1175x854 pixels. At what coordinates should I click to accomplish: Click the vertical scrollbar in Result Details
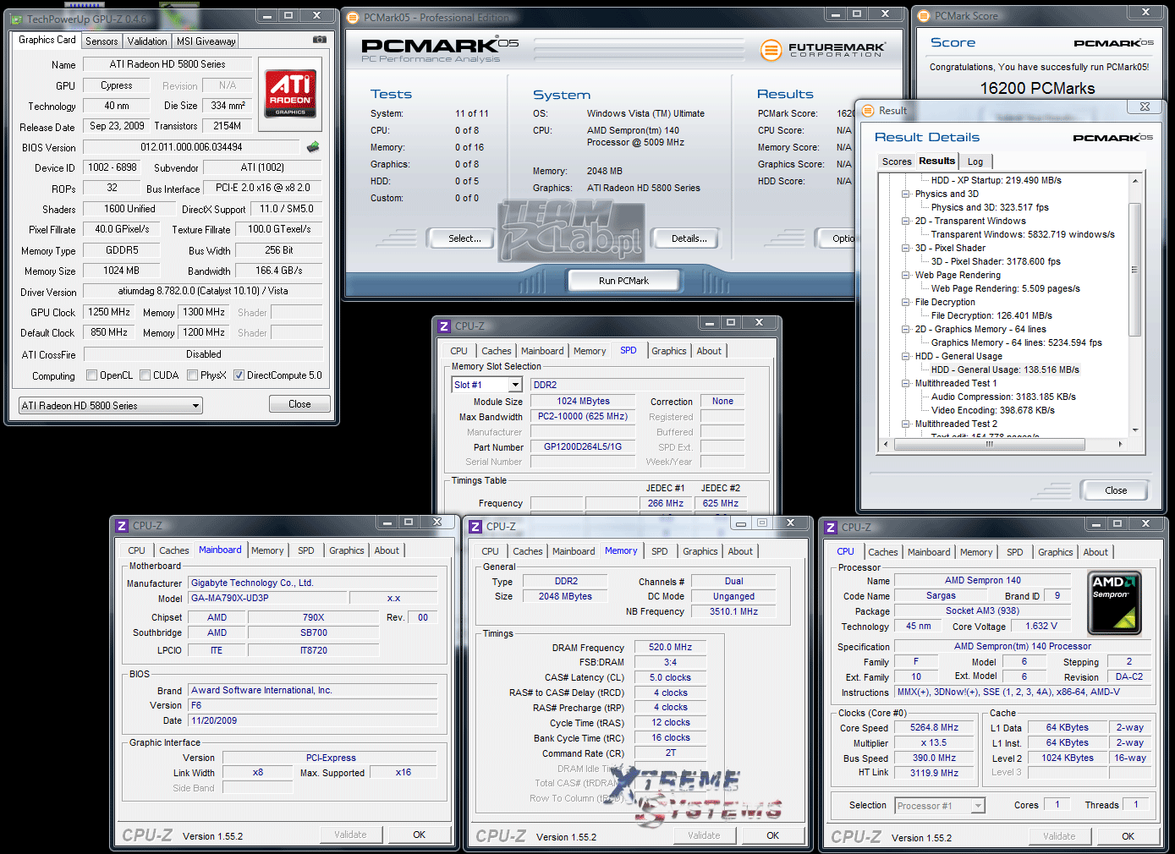[1135, 269]
